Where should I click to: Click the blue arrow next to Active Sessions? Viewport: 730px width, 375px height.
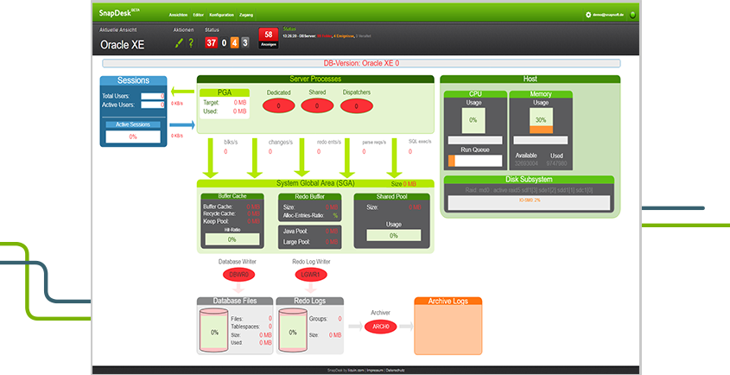pyautogui.click(x=182, y=124)
